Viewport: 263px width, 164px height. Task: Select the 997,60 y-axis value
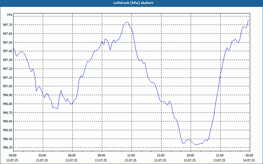(x=8, y=34)
